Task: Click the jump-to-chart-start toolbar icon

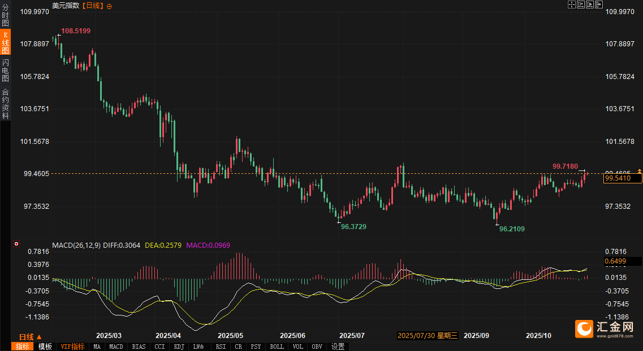Action: pyautogui.click(x=580, y=5)
